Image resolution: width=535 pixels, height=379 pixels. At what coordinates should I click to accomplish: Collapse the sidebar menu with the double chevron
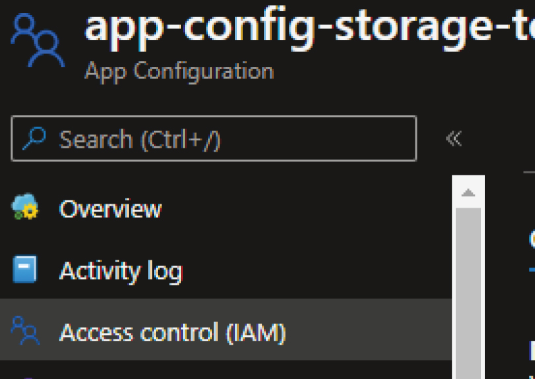click(453, 138)
